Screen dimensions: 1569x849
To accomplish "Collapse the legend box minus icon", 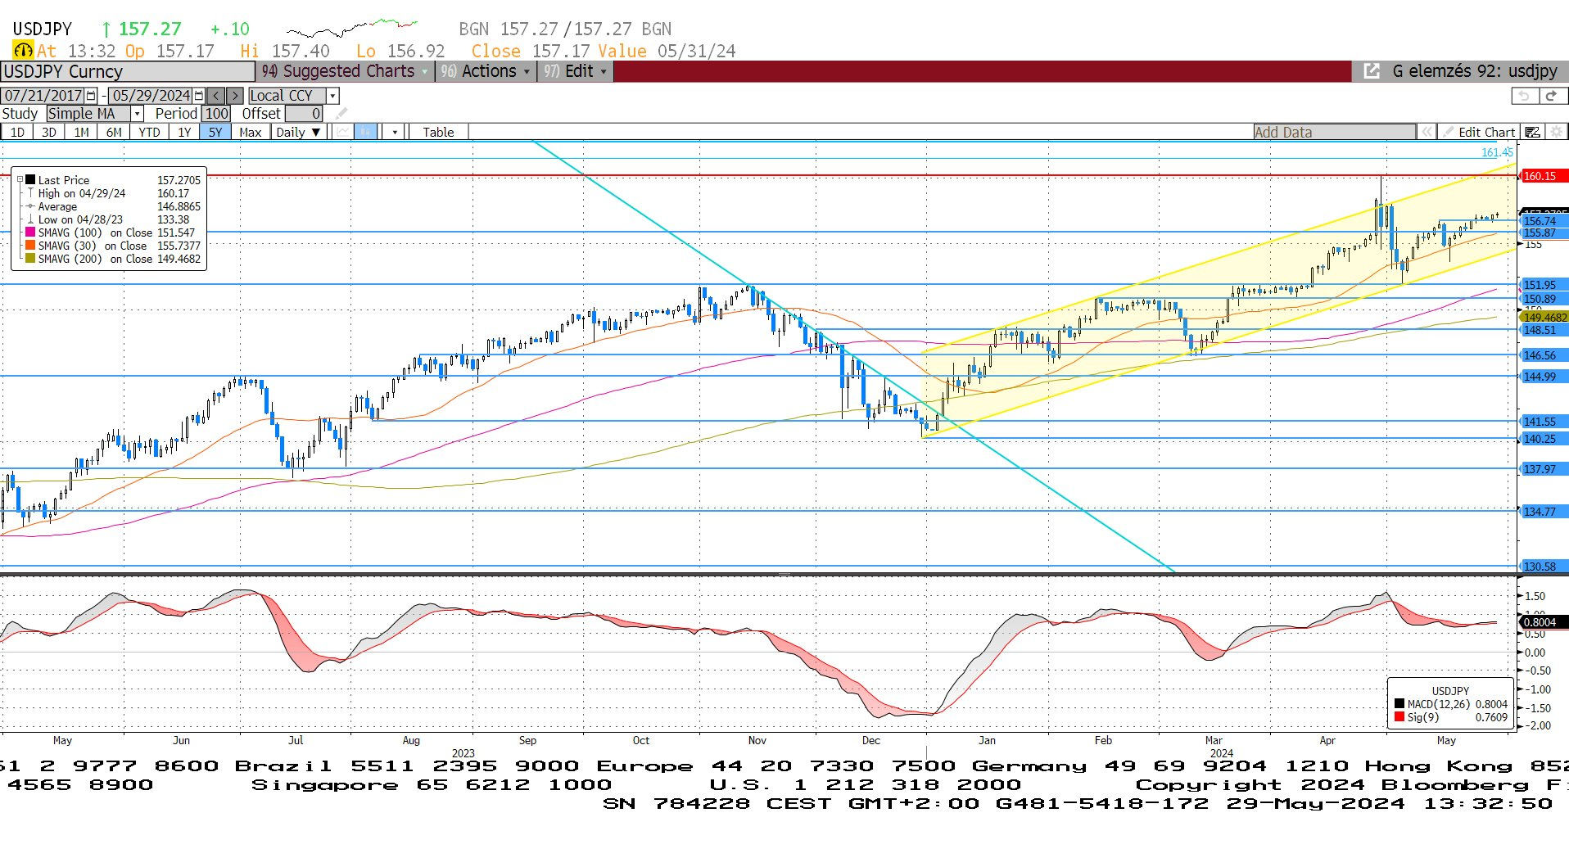I will (20, 179).
